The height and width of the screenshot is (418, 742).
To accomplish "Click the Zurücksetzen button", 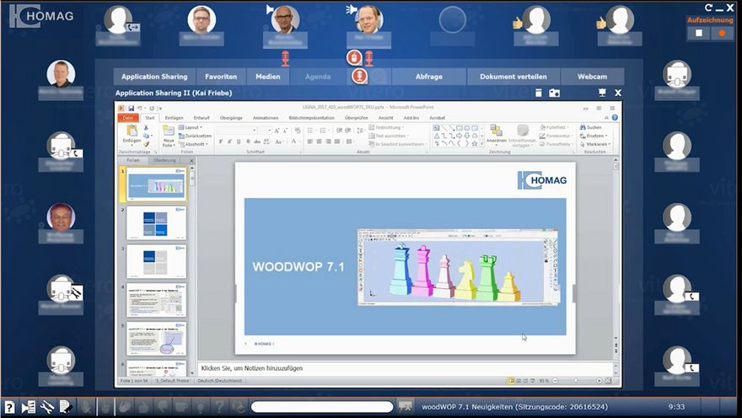I will tap(195, 136).
